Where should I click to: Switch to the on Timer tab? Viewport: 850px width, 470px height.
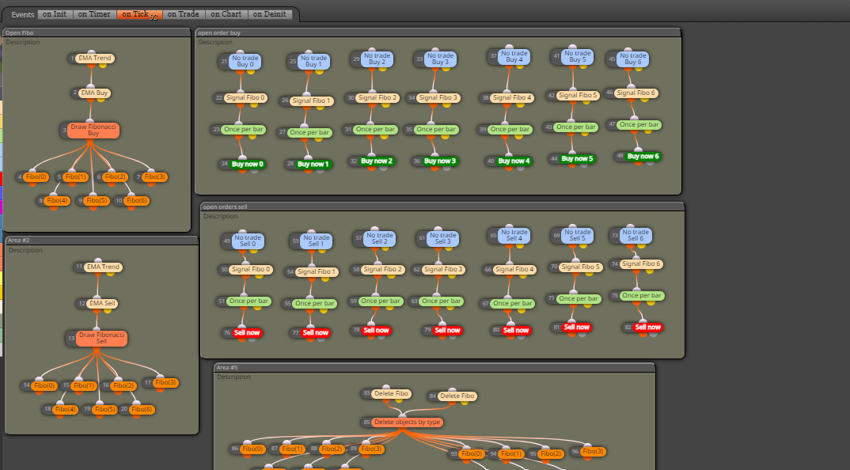pyautogui.click(x=93, y=14)
